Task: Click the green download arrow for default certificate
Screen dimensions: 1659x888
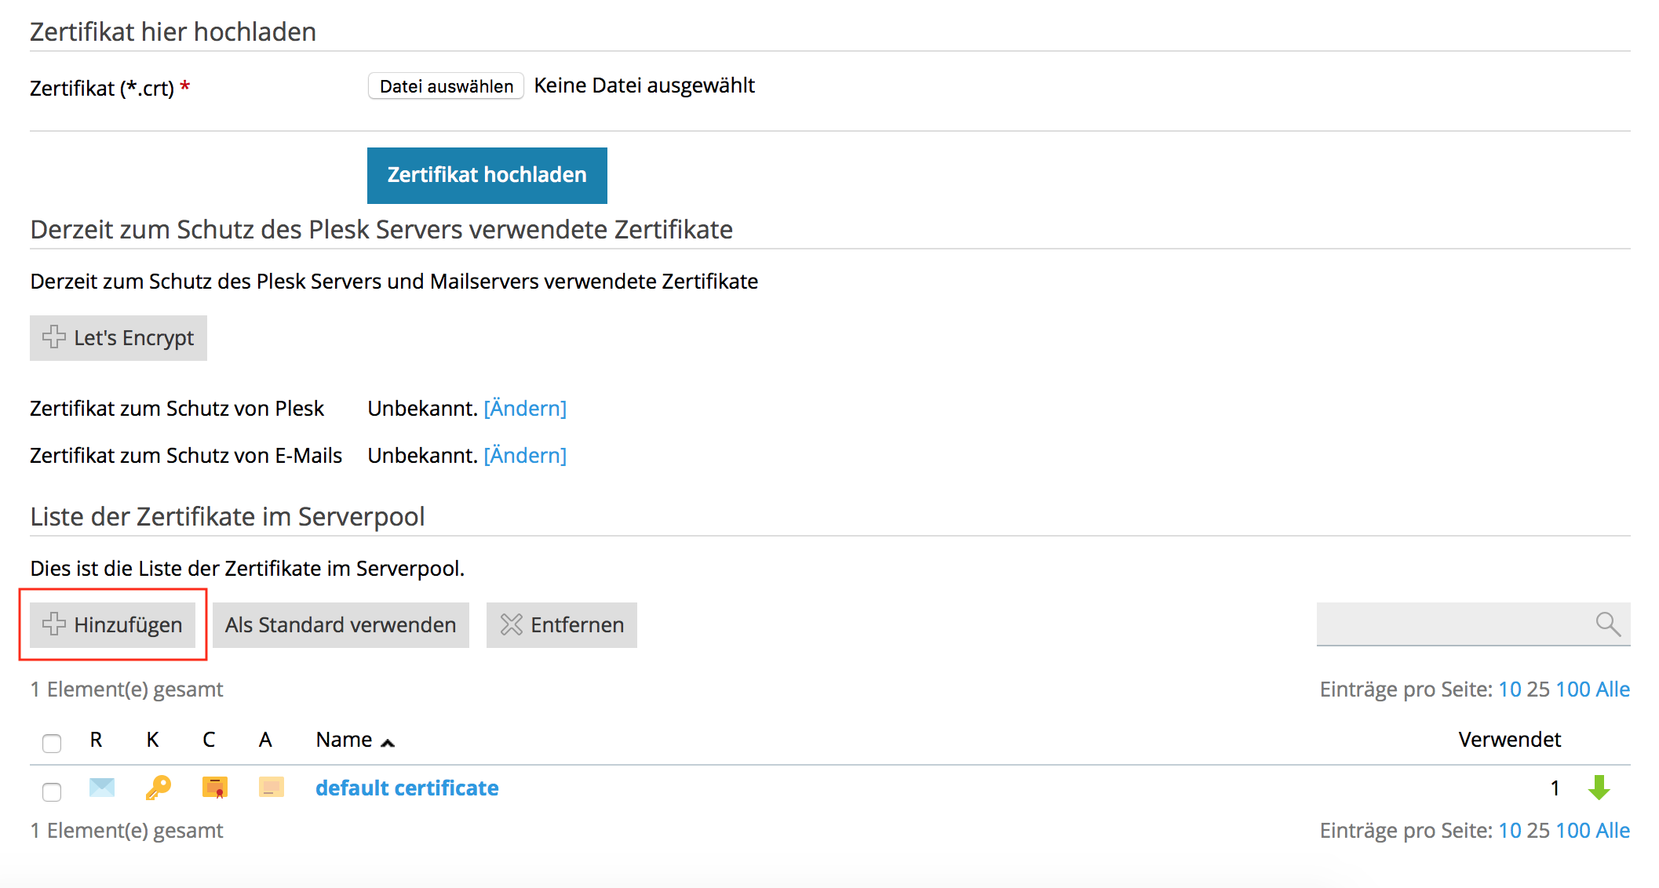Action: point(1599,788)
